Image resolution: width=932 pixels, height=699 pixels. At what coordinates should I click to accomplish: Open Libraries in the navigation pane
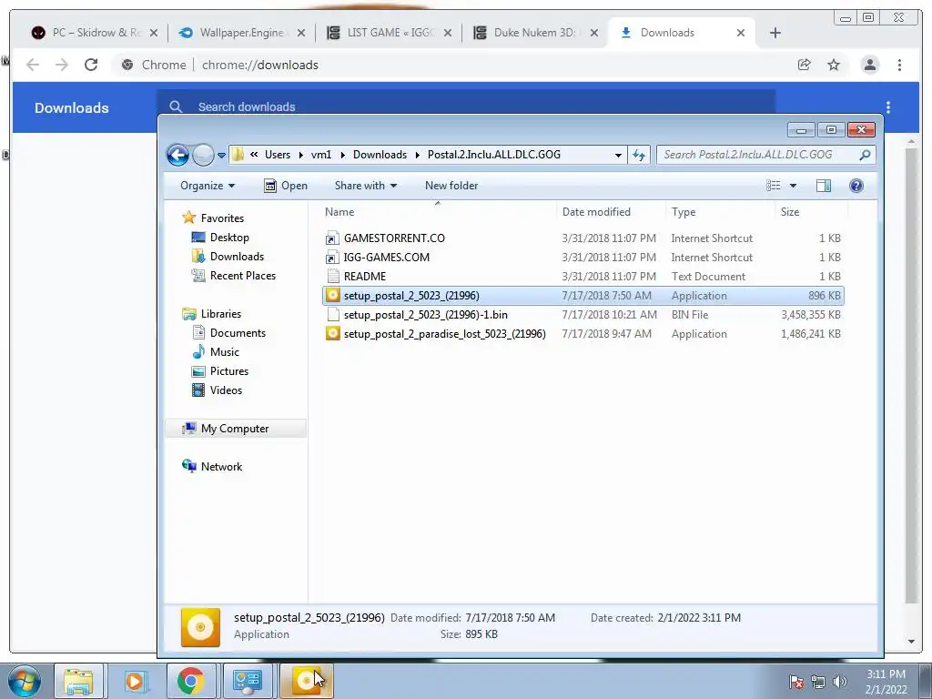(220, 314)
